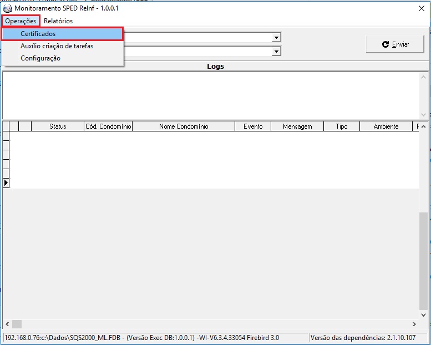Click the grid vertical scroll down arrow

point(423,315)
